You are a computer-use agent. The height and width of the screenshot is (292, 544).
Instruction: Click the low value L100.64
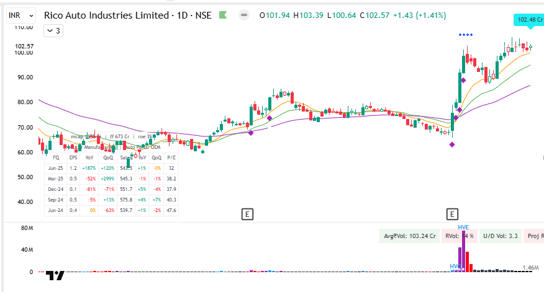[342, 15]
